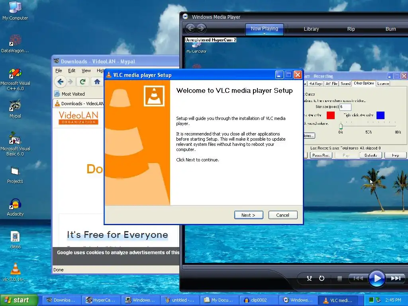Switch to VLC media player taskbar button
The image size is (408, 306).
pos(338,300)
